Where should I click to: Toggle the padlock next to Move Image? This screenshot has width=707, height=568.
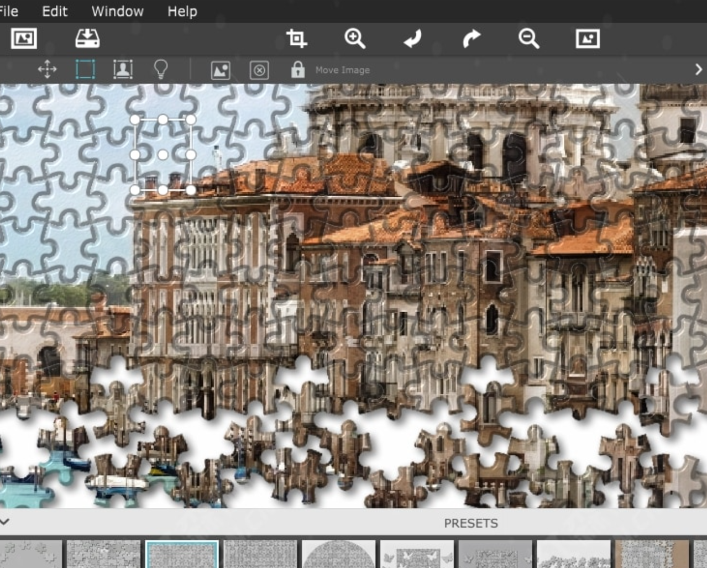298,70
